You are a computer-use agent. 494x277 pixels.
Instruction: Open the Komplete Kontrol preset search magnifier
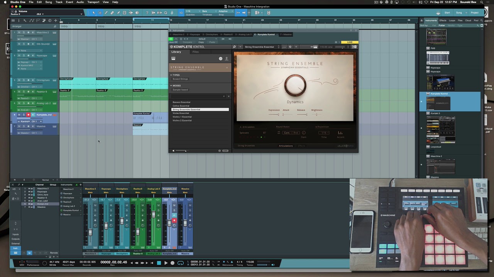pos(234,47)
